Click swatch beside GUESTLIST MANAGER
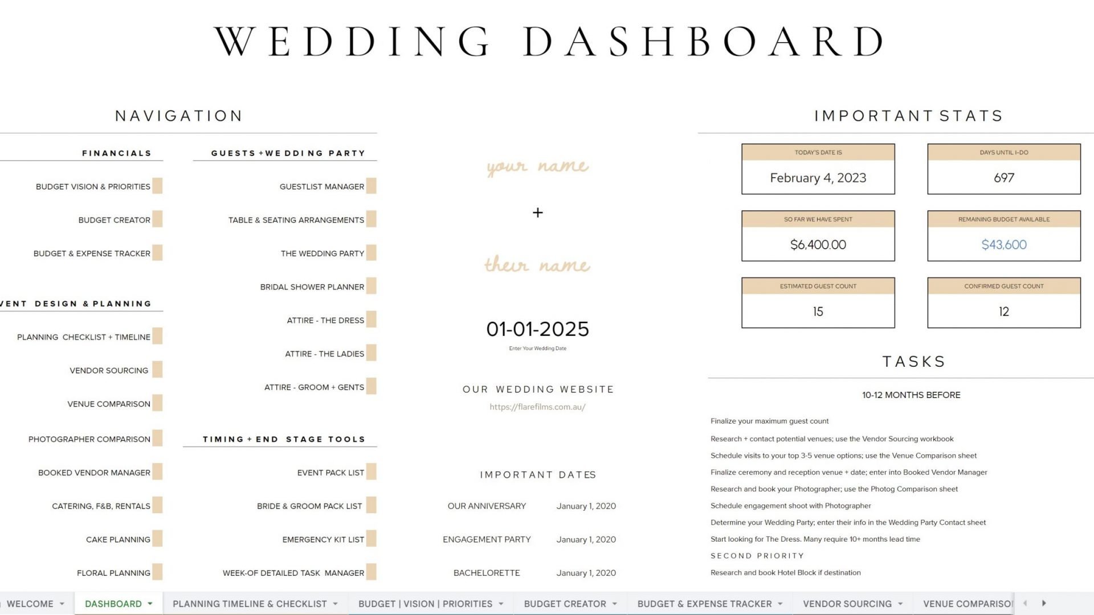This screenshot has width=1094, height=615. (371, 186)
